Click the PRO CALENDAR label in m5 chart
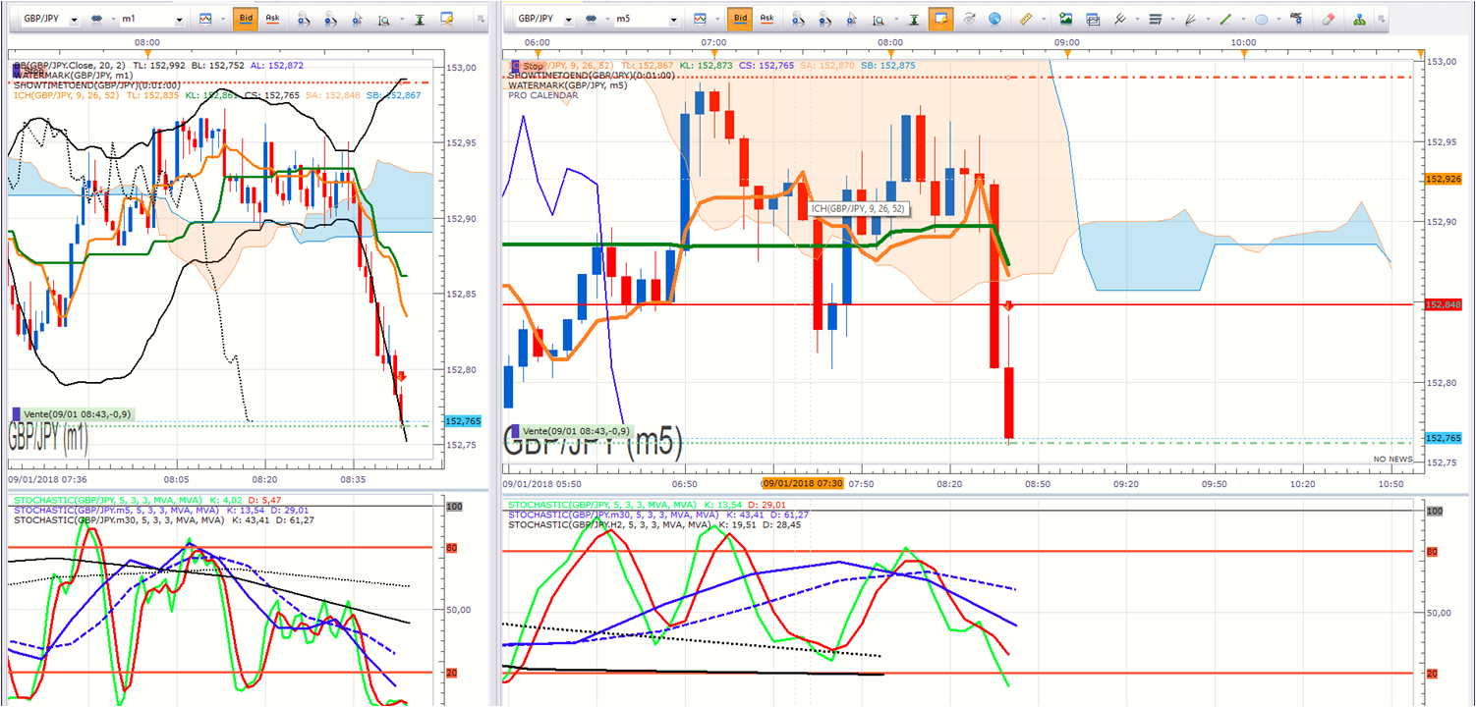The image size is (1476, 707). tap(543, 95)
